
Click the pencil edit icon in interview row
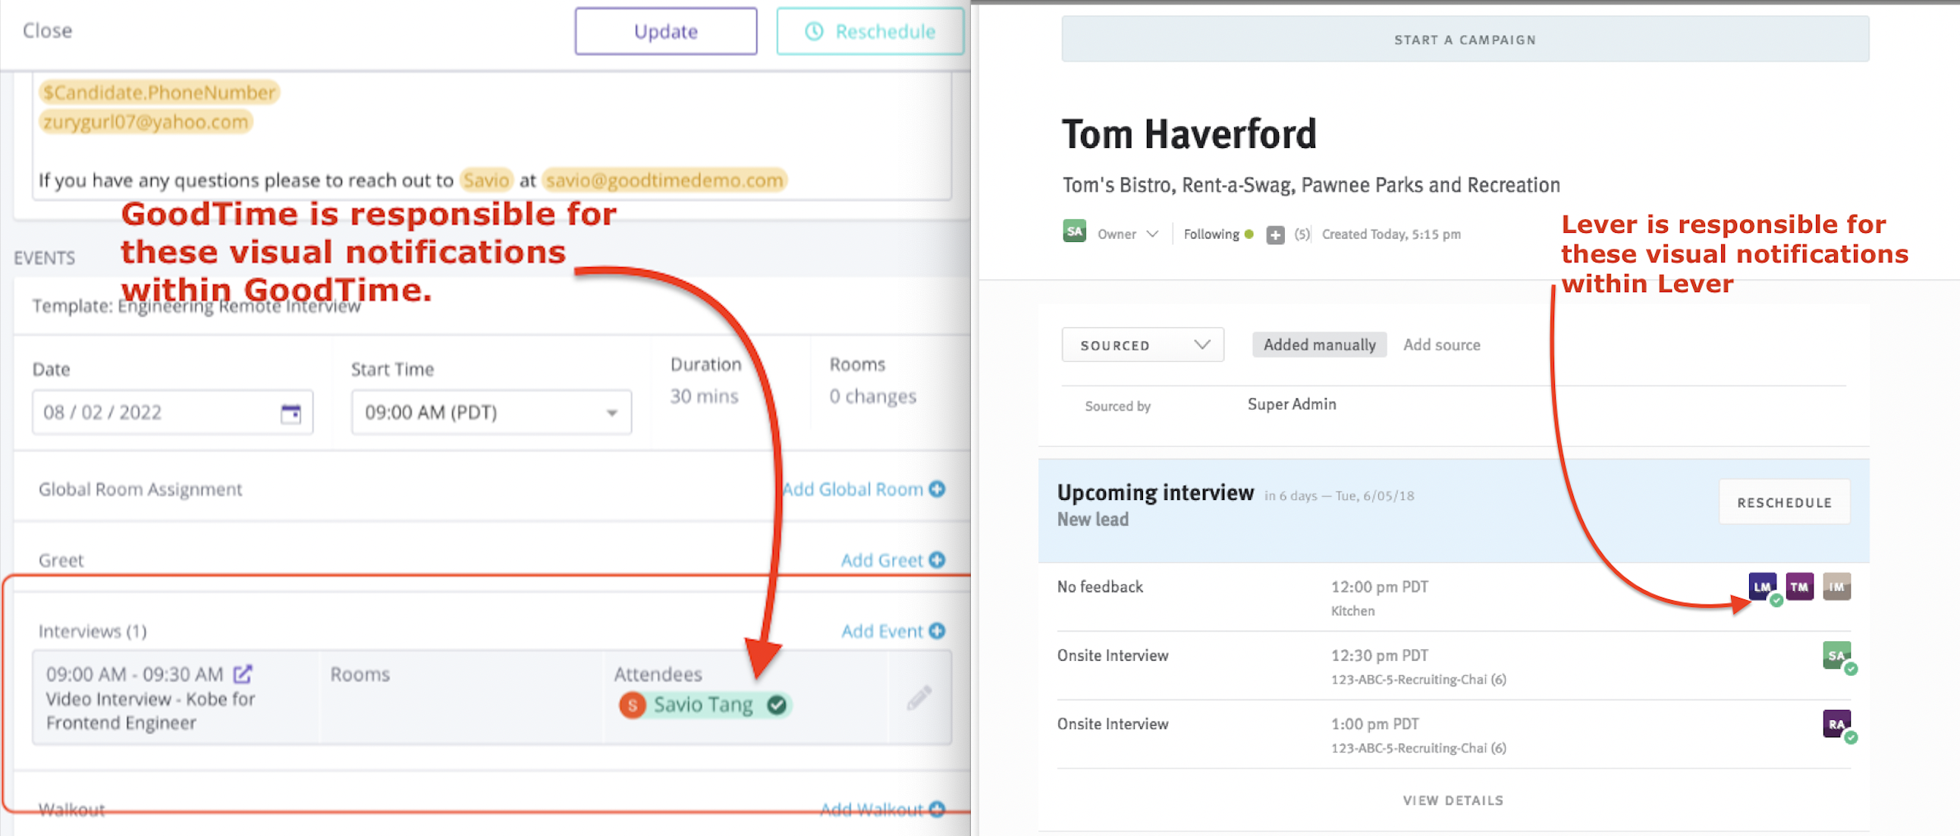pos(919,697)
